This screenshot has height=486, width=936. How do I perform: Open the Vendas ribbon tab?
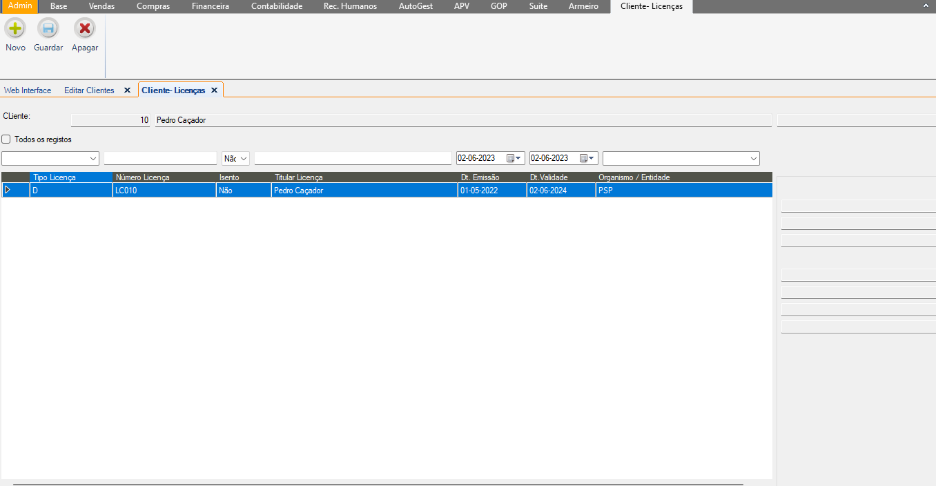[x=101, y=6]
